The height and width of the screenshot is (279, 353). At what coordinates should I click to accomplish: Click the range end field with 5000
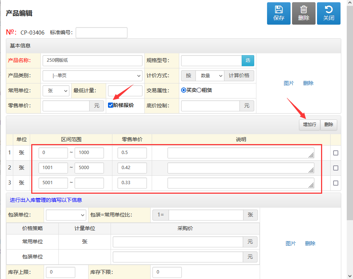coord(89,168)
